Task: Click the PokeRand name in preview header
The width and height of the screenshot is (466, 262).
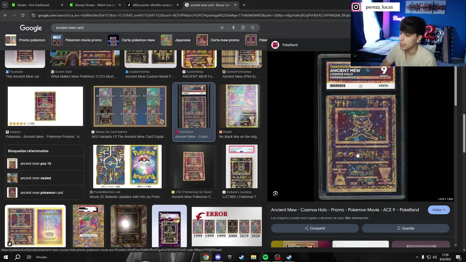Action: tap(290, 45)
